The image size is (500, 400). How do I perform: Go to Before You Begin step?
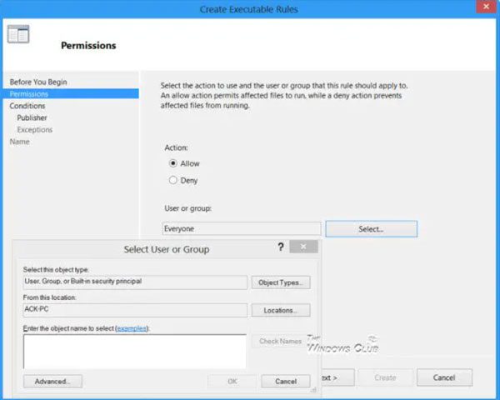click(38, 82)
